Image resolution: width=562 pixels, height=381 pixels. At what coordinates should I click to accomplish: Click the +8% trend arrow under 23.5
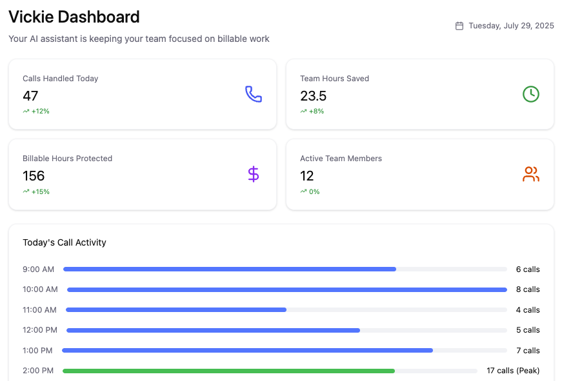[x=303, y=112]
